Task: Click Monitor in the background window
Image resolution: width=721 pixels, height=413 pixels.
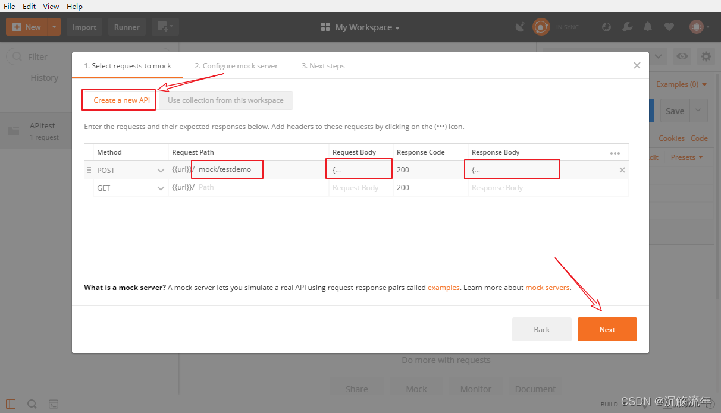Action: 476,389
